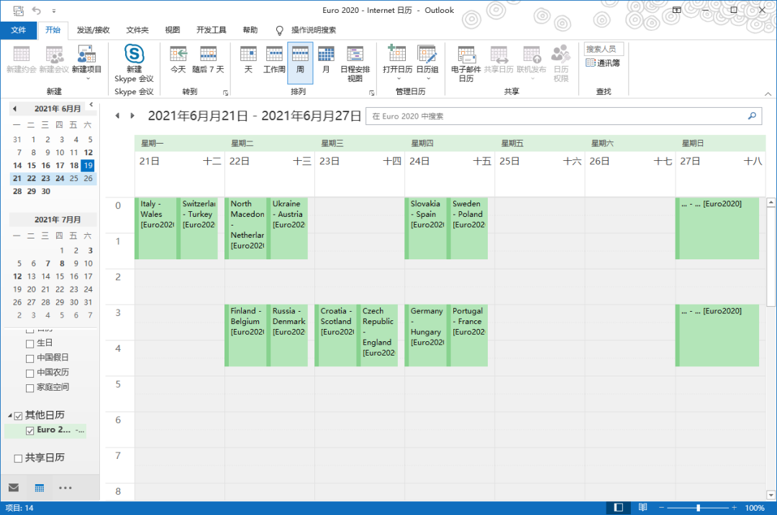
Task: Open Arrange group dialog launcher
Action: click(x=371, y=93)
